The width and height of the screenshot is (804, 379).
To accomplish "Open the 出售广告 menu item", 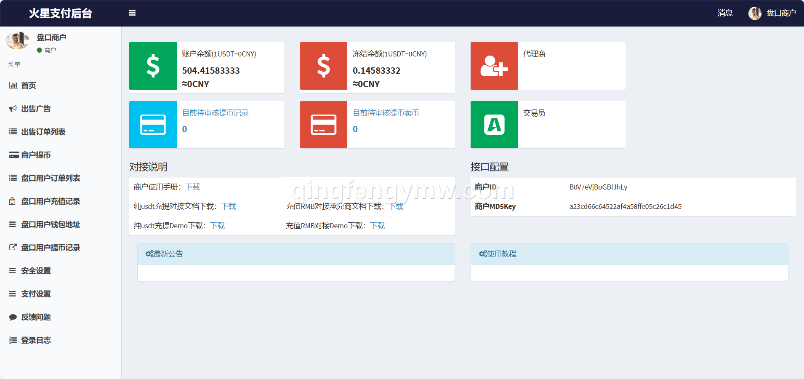I will pyautogui.click(x=61, y=109).
